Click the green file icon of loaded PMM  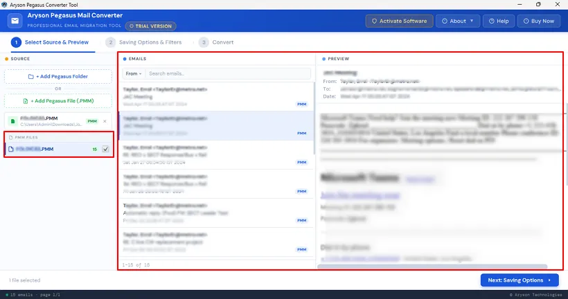point(12,121)
